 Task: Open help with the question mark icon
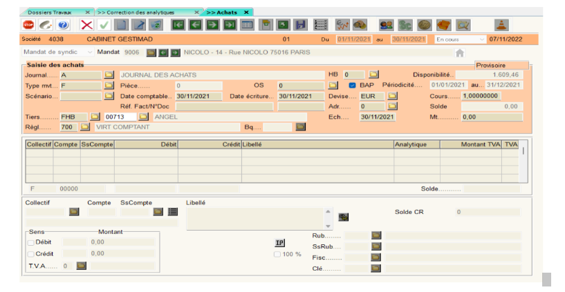[64, 25]
